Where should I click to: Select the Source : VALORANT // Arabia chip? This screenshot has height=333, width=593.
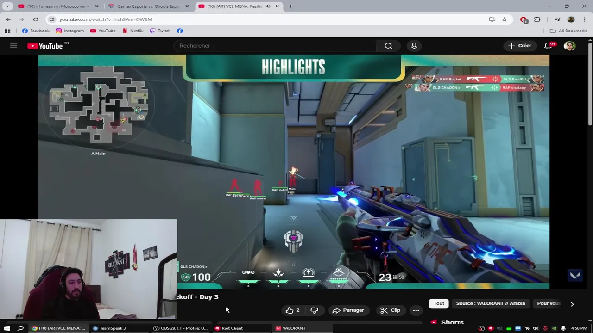tap(491, 303)
